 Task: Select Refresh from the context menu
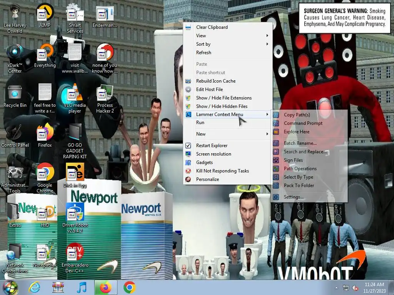click(x=228, y=52)
